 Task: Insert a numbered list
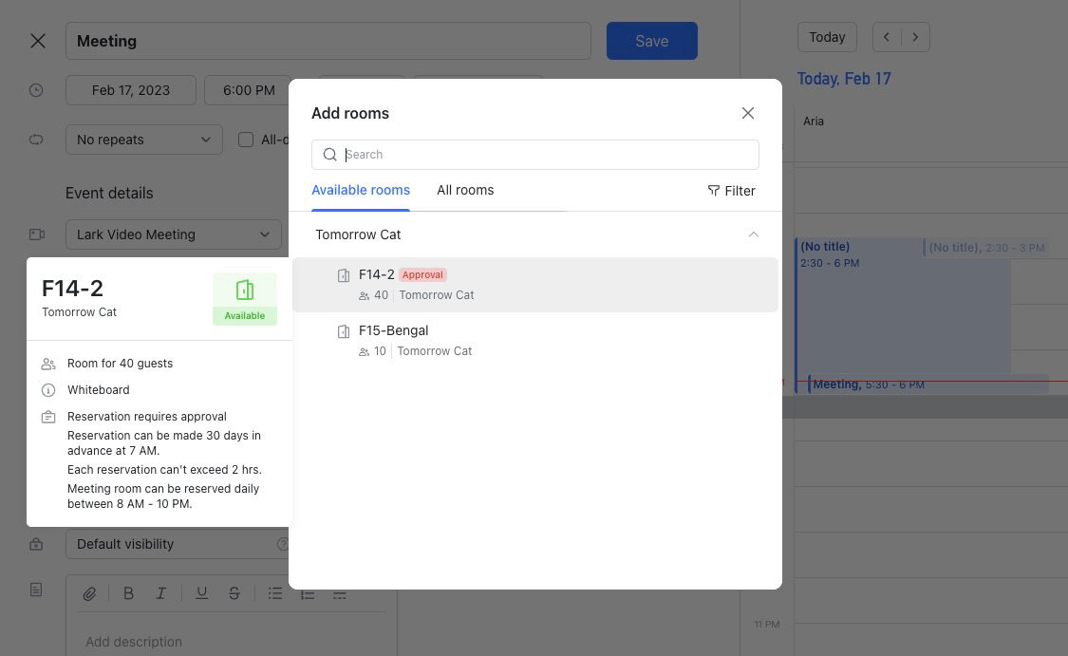click(308, 594)
